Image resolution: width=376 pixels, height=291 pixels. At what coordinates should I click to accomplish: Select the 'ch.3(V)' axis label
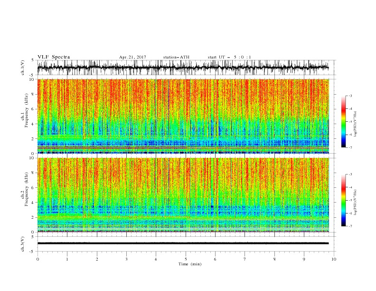[x=23, y=244]
